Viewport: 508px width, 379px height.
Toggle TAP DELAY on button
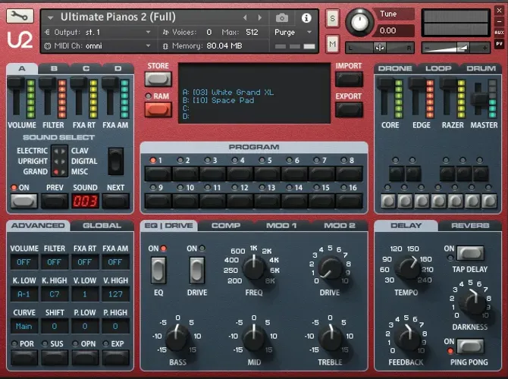[470, 253]
